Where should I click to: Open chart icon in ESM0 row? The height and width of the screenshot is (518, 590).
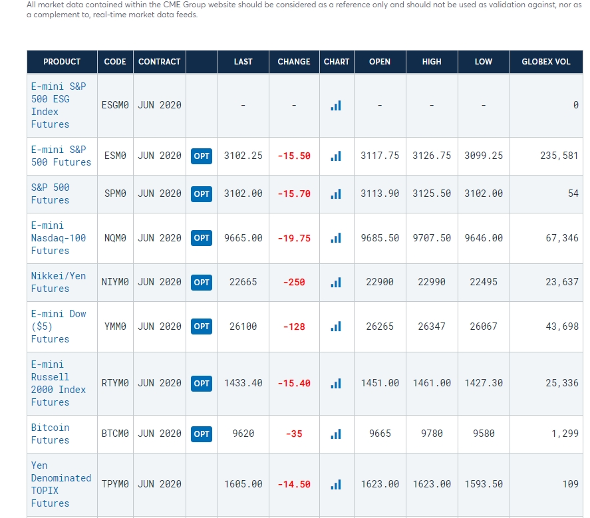[336, 156]
